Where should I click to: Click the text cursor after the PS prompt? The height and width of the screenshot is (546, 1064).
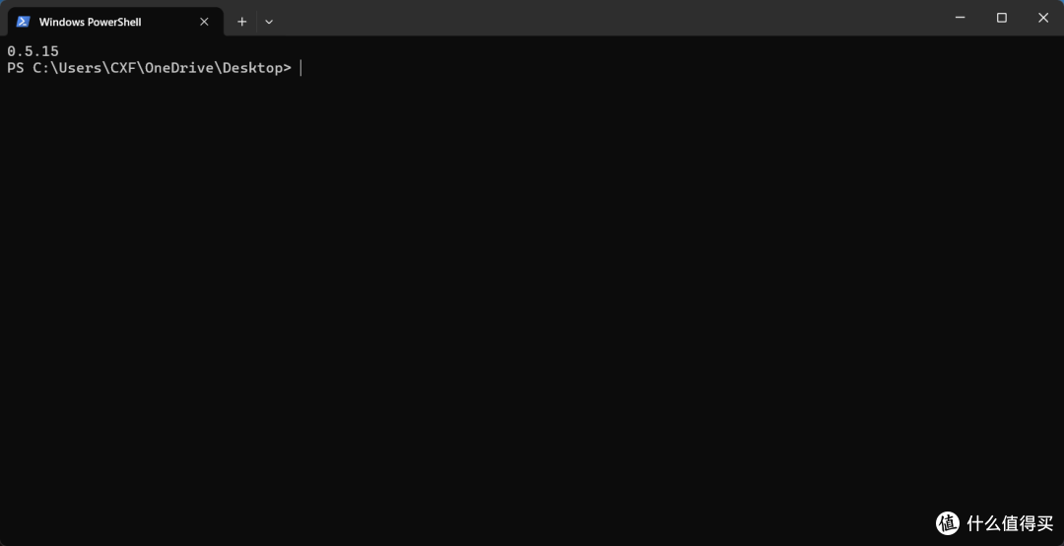(300, 68)
